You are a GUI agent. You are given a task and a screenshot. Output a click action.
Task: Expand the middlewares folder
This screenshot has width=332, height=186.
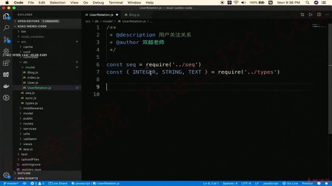click(47, 108)
